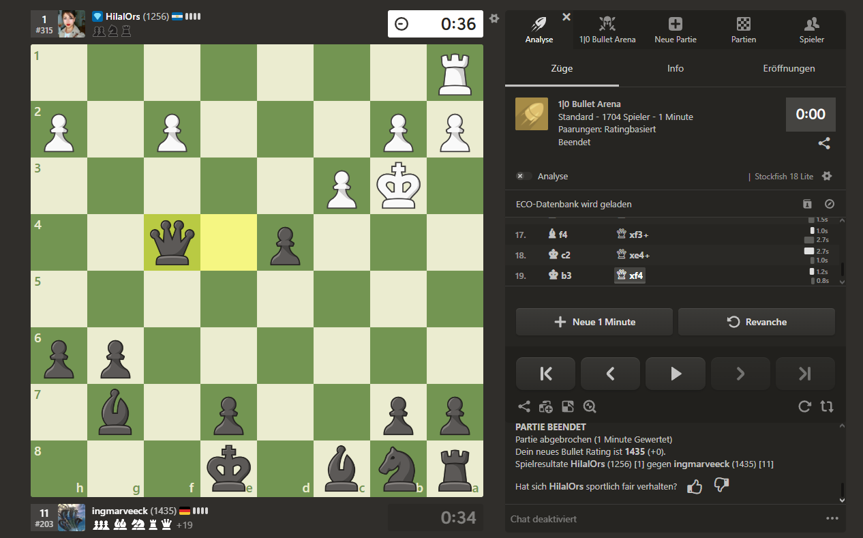
Task: Give HilalOrs a thumbs down
Action: pos(721,486)
